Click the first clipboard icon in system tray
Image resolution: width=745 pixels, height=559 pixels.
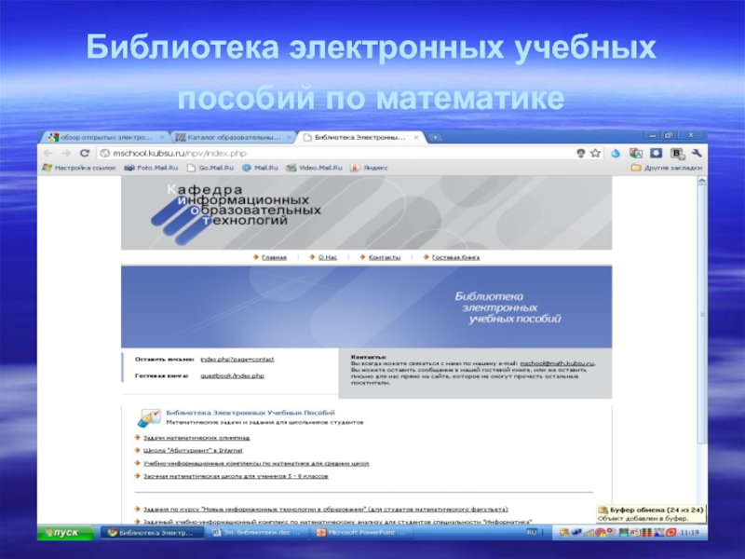click(x=564, y=532)
